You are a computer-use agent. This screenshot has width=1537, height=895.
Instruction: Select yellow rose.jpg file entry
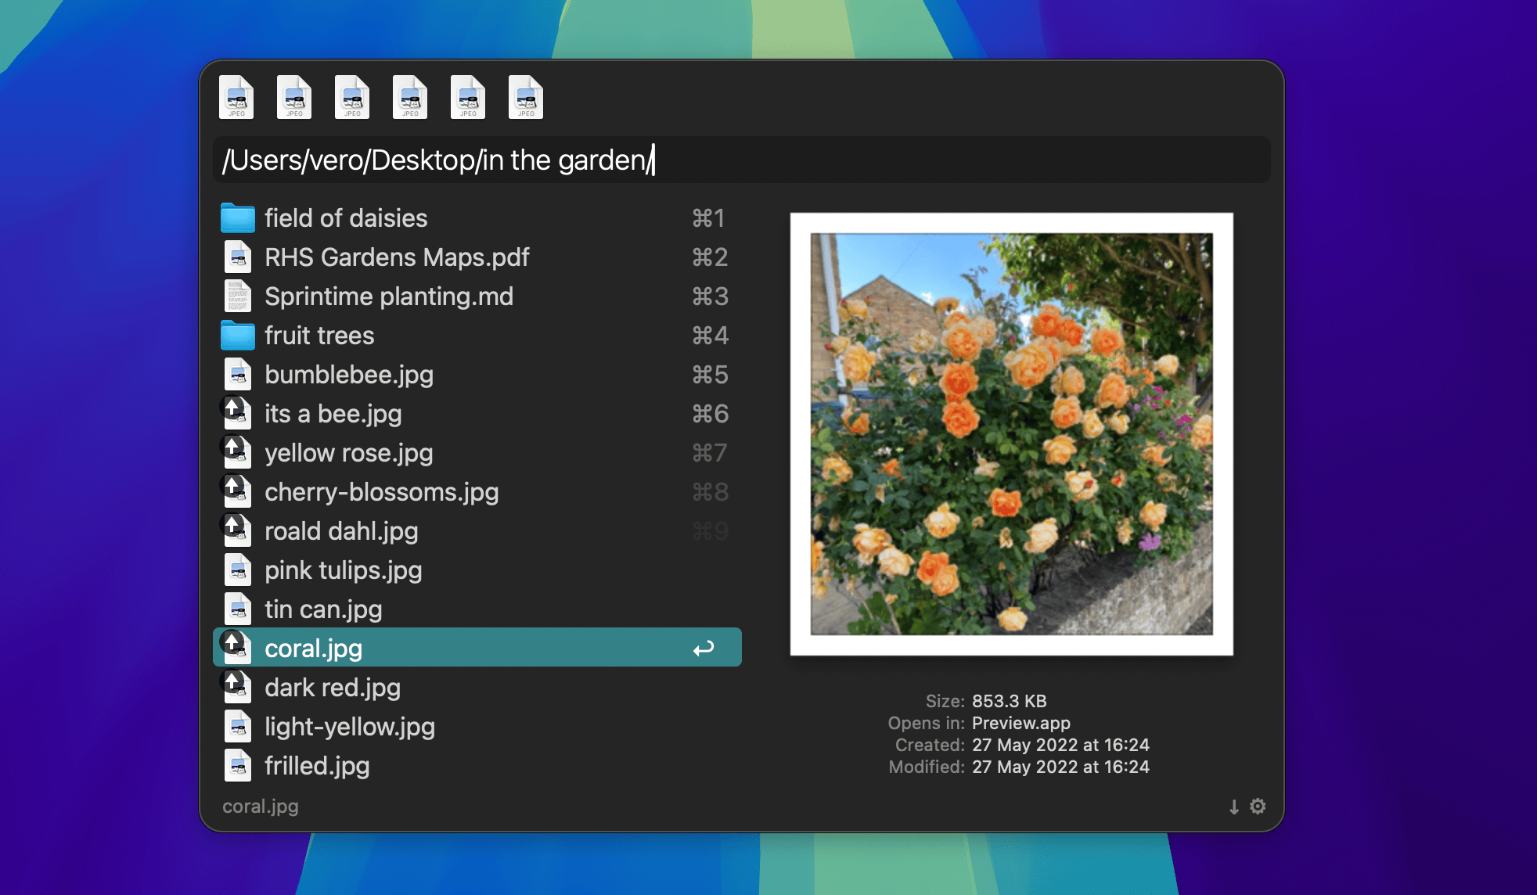[349, 453]
